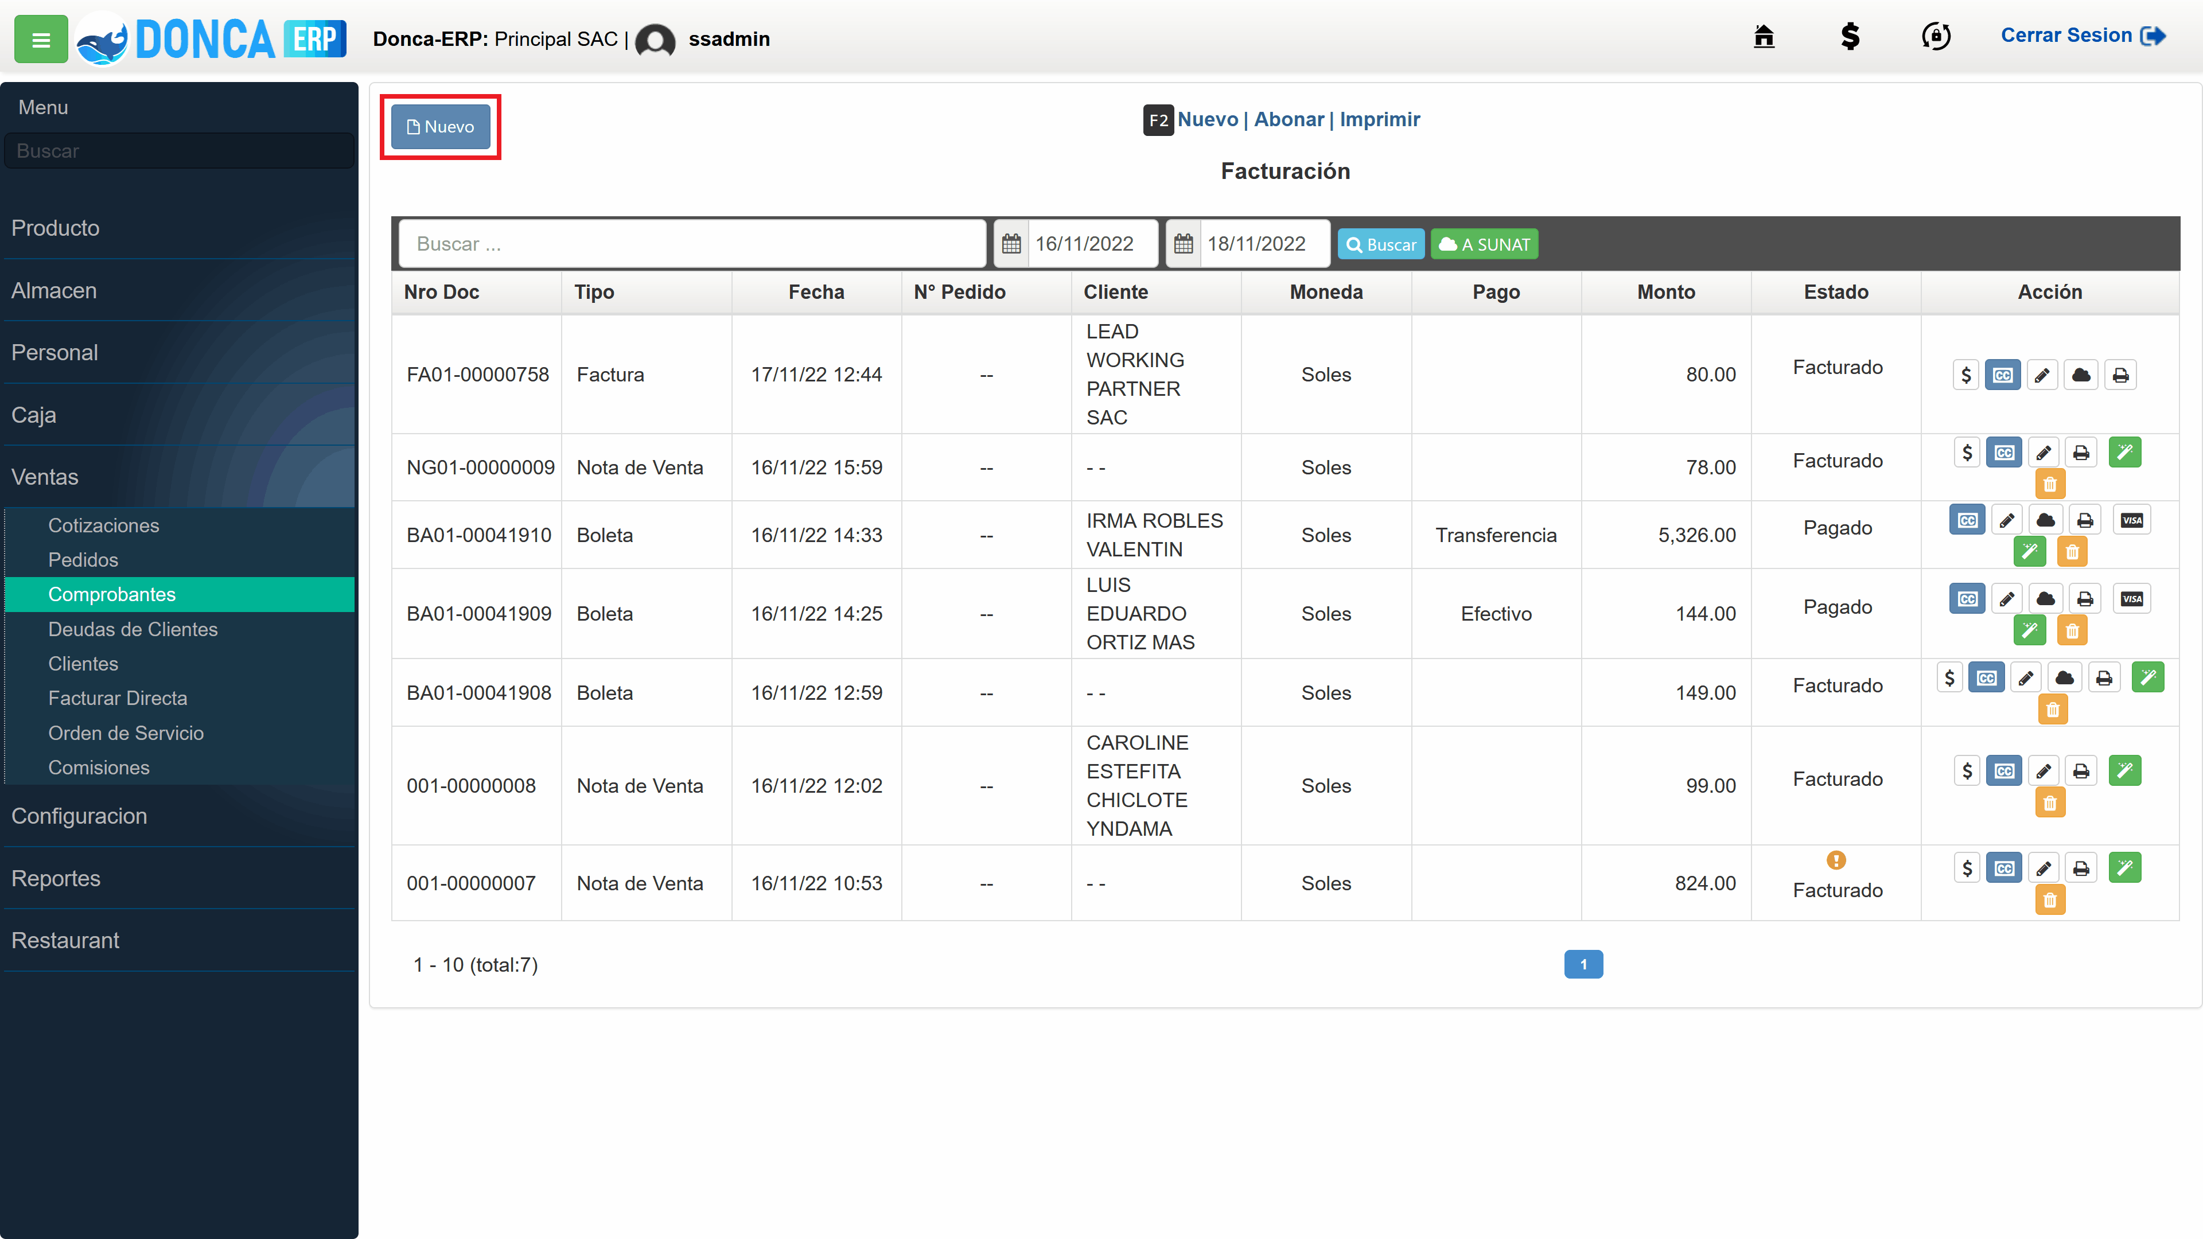Click Cerrar Sesion link
The height and width of the screenshot is (1239, 2203).
[2083, 35]
